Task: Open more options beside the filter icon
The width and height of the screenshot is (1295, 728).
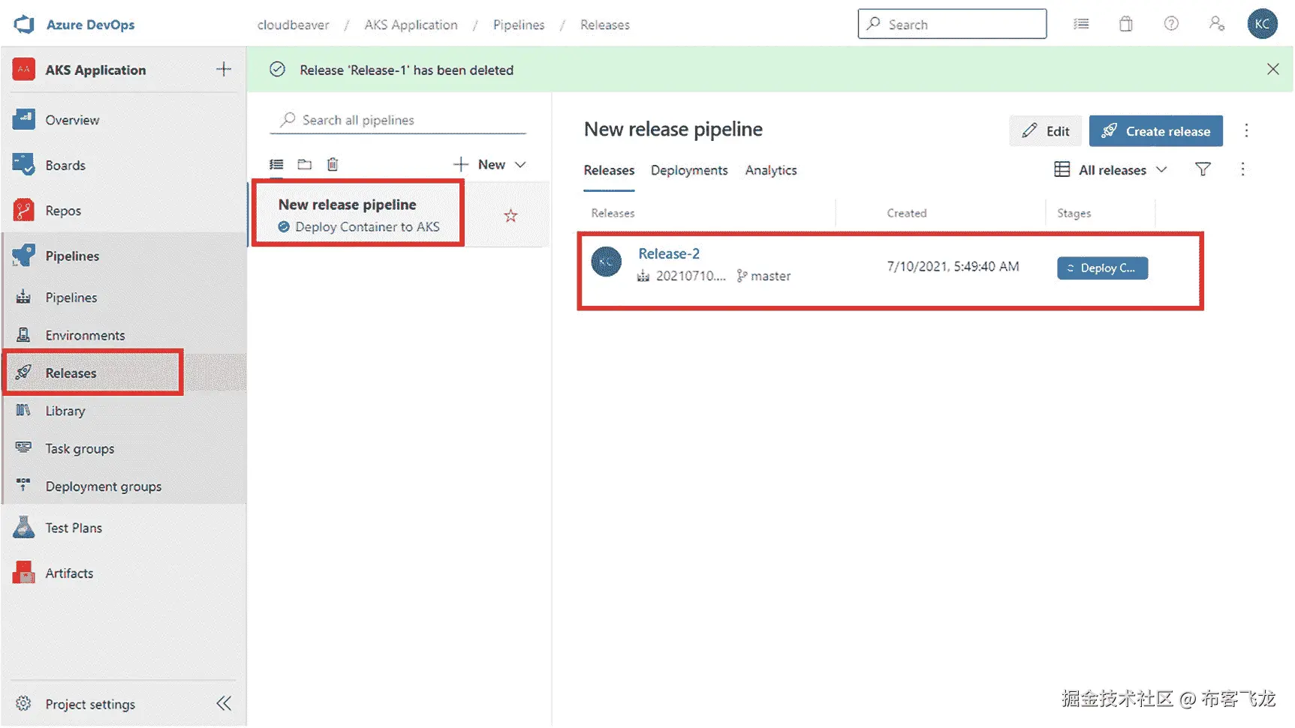Action: pyautogui.click(x=1242, y=169)
